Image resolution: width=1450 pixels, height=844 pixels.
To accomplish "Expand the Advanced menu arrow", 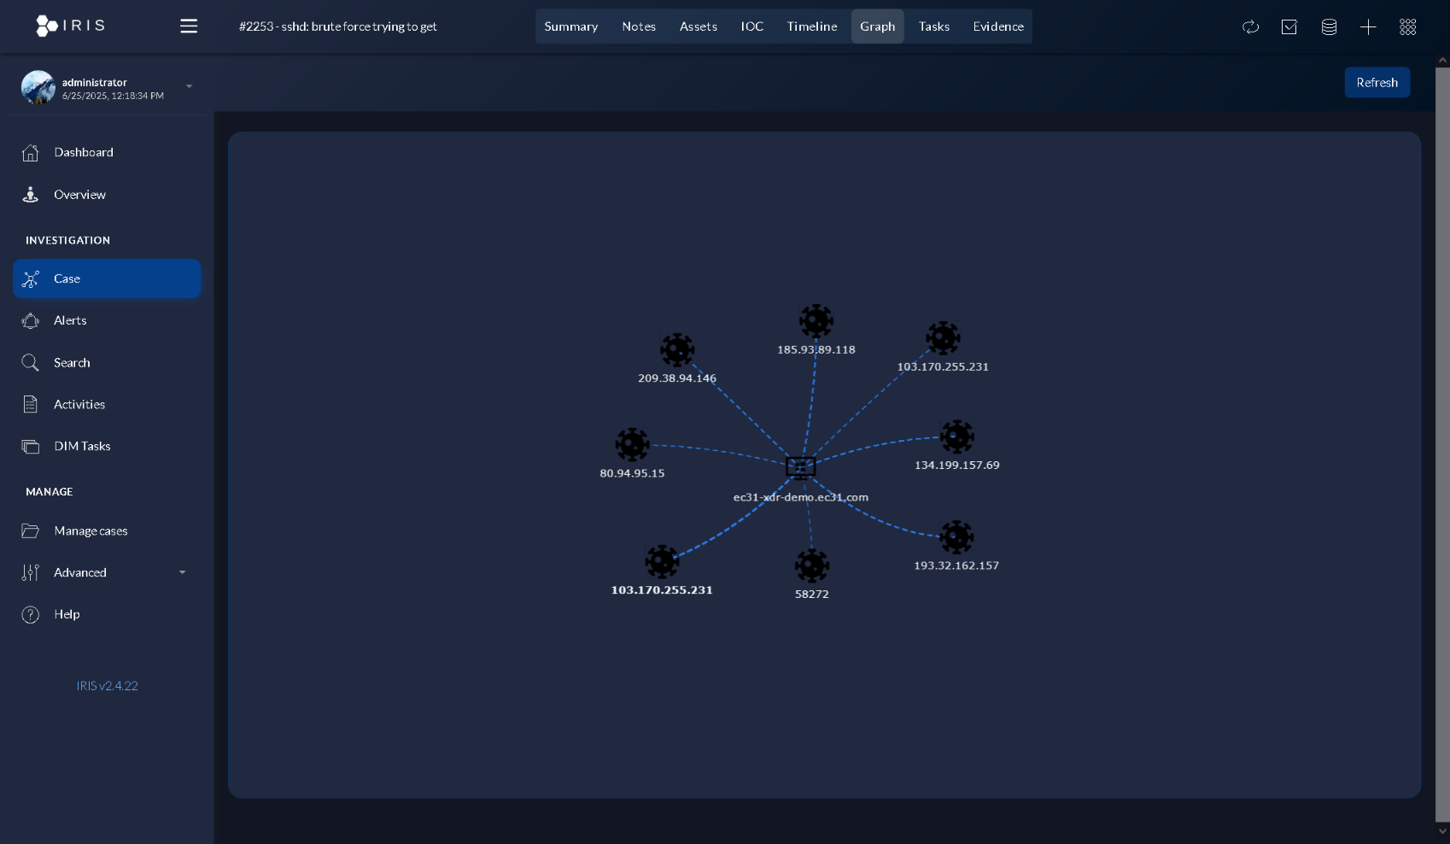I will pyautogui.click(x=182, y=572).
